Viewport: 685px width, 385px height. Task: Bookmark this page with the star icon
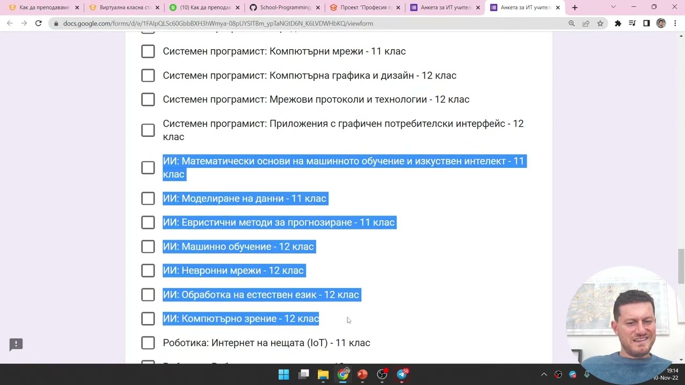[600, 24]
